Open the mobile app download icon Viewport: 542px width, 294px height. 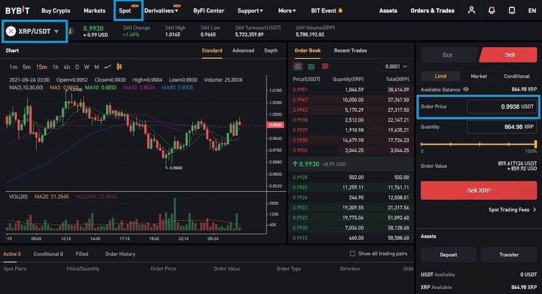pos(512,10)
